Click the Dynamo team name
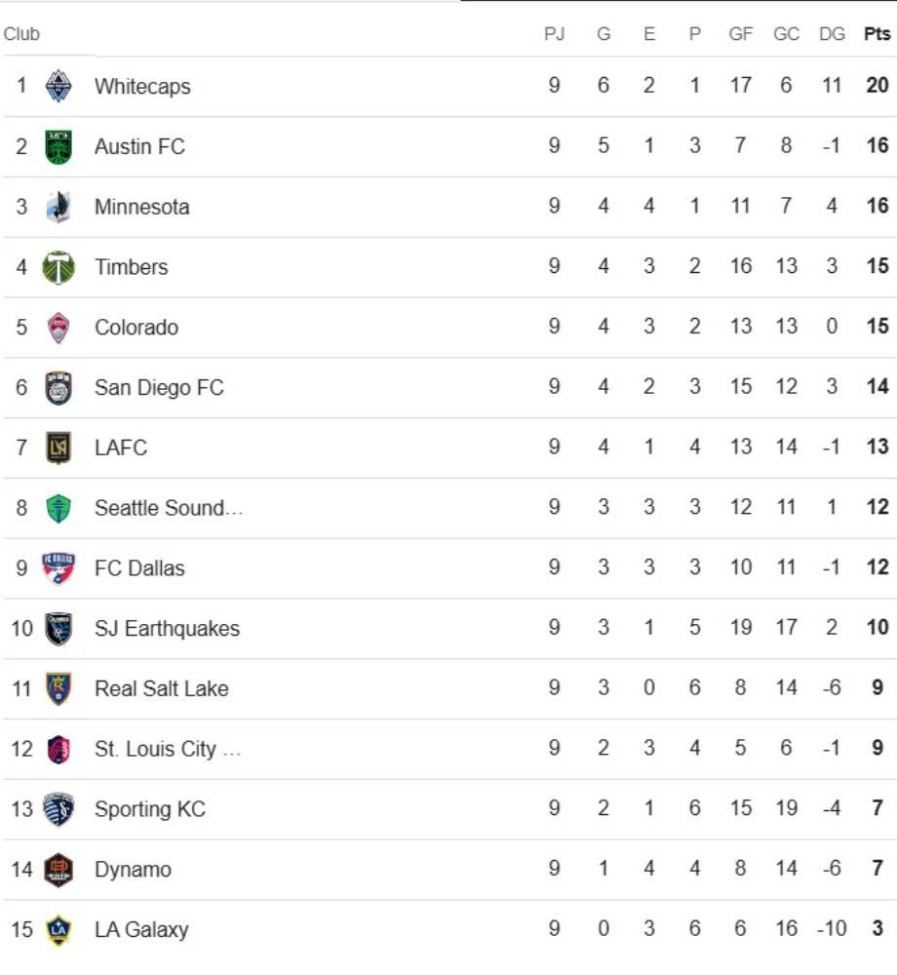The width and height of the screenshot is (897, 975). click(x=133, y=870)
